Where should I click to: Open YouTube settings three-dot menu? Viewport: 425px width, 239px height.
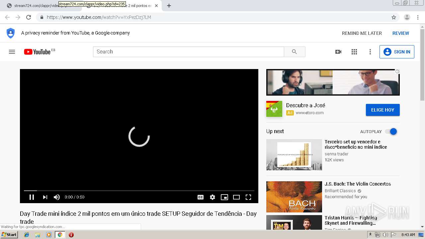coord(370,52)
